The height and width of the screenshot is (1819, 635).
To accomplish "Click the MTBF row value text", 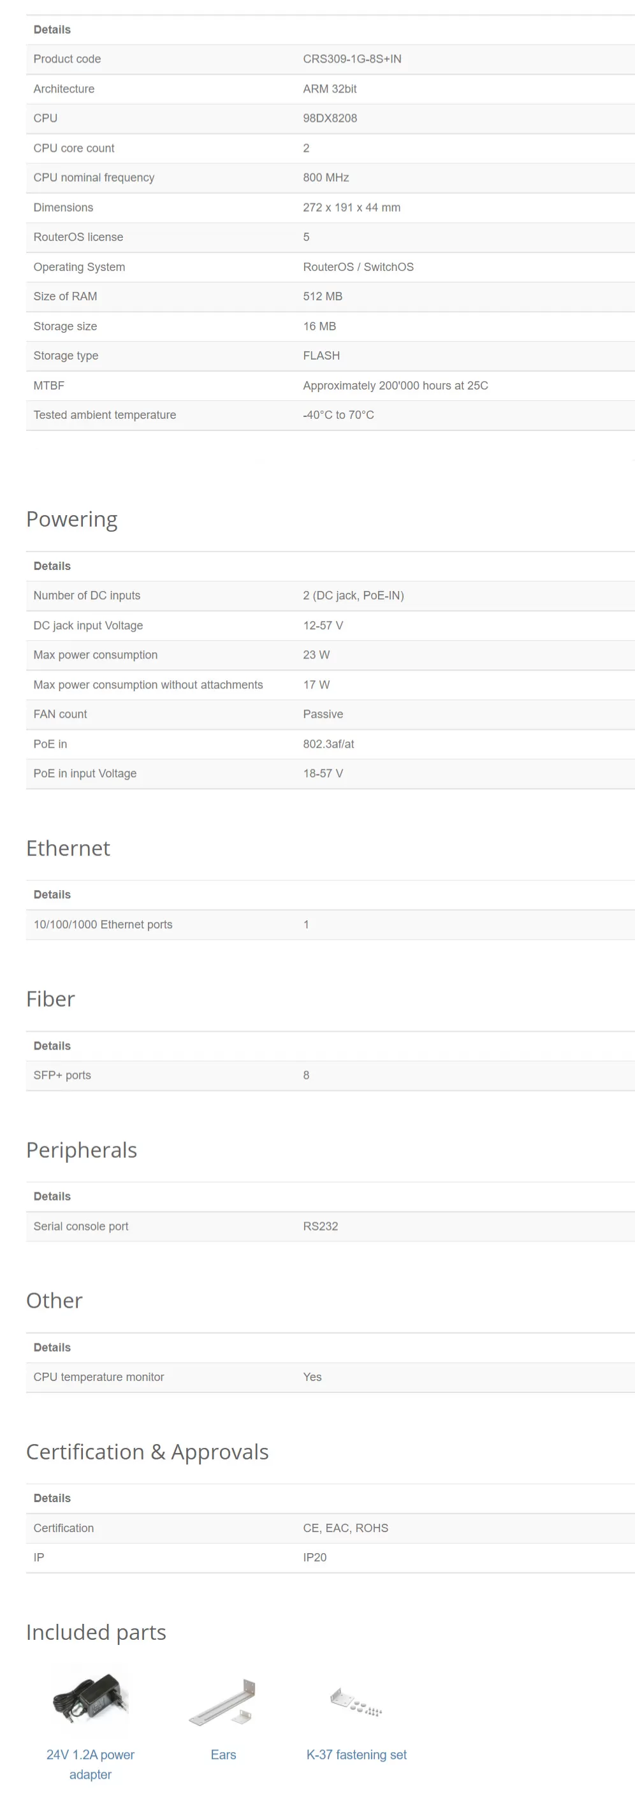I will 395,386.
